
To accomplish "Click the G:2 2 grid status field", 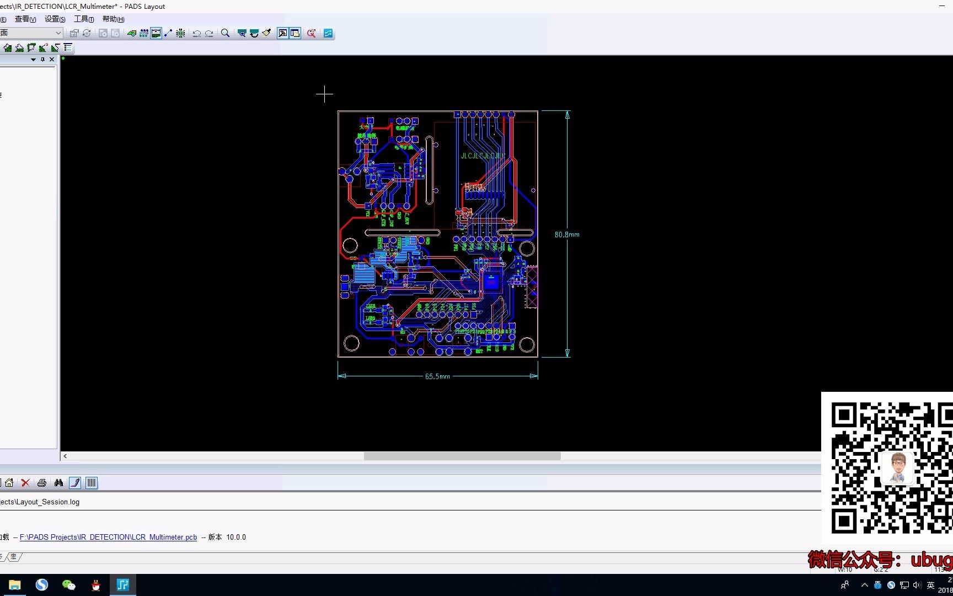I will [x=881, y=570].
